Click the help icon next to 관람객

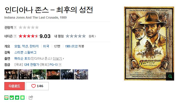(x=15, y=28)
